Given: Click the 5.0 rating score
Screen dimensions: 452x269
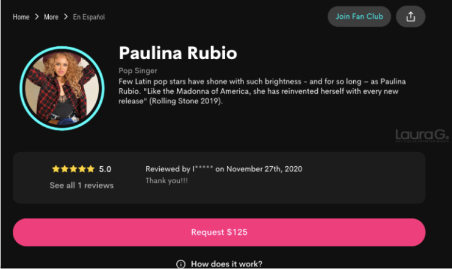Looking at the screenshot, I should (105, 169).
